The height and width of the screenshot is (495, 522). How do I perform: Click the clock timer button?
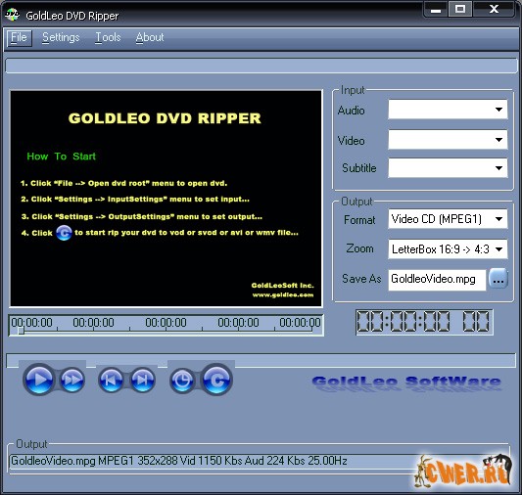click(x=182, y=380)
